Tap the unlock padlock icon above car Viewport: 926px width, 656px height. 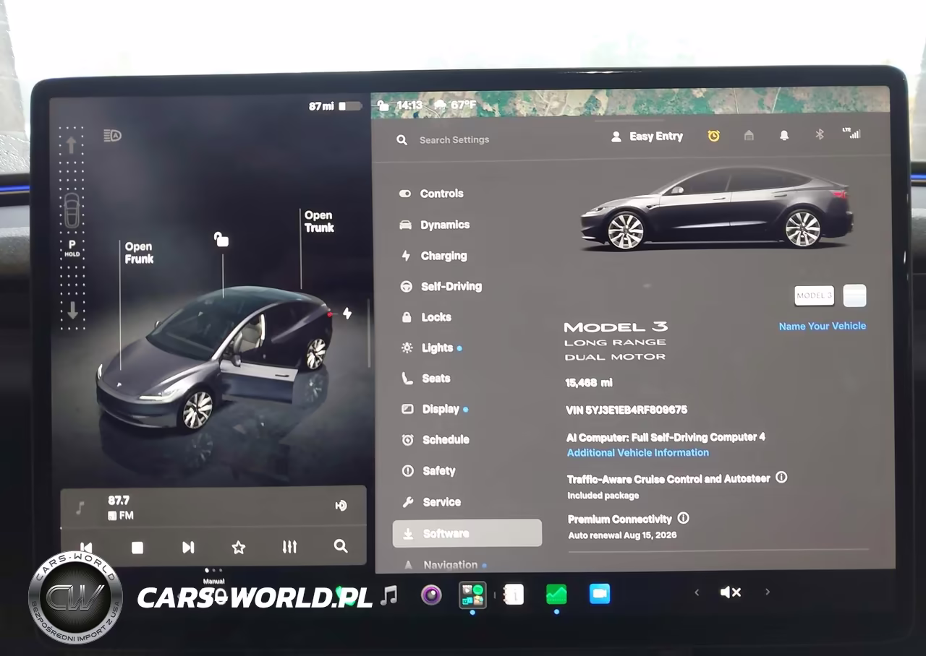[x=221, y=239]
